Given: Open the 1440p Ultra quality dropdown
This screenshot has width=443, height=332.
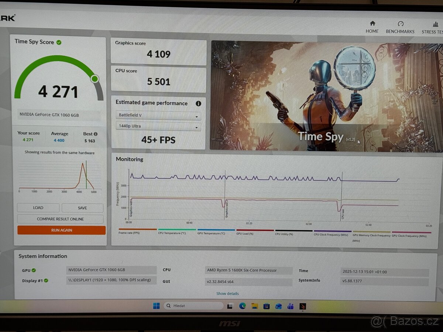Looking at the screenshot, I should 158,126.
